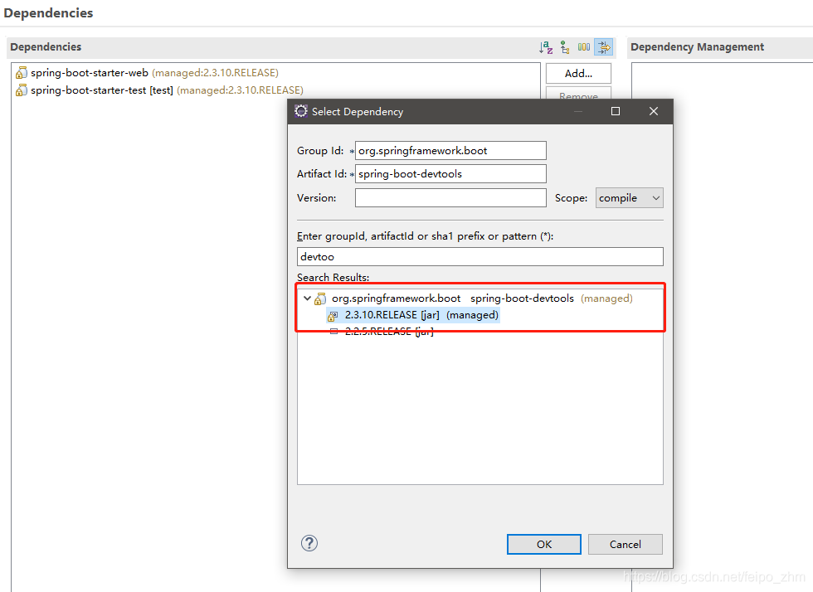Collapse the org.springframework.boot search result

tap(307, 298)
